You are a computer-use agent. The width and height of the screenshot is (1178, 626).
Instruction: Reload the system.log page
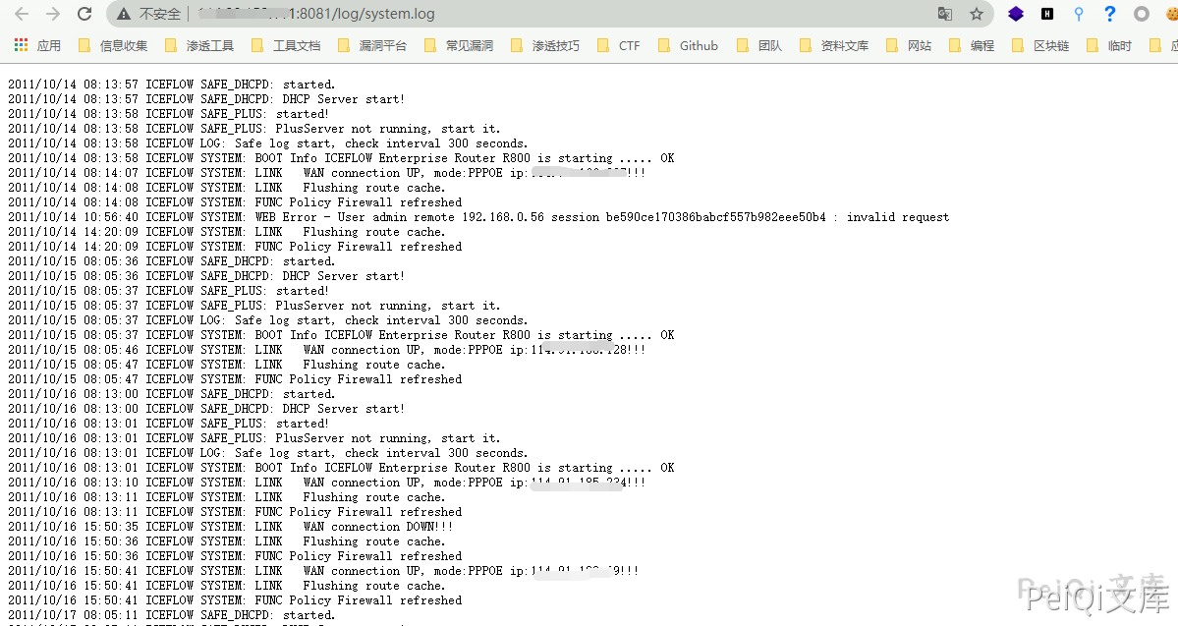click(x=84, y=14)
